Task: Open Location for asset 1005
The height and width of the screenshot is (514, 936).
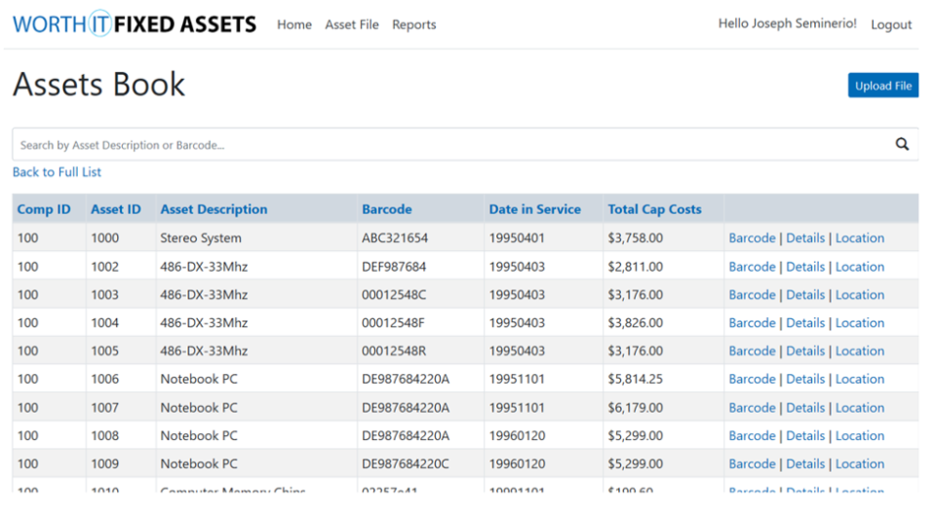Action: coord(860,350)
